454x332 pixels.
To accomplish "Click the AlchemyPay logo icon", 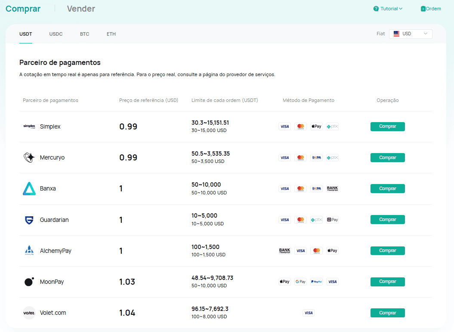I will point(29,250).
